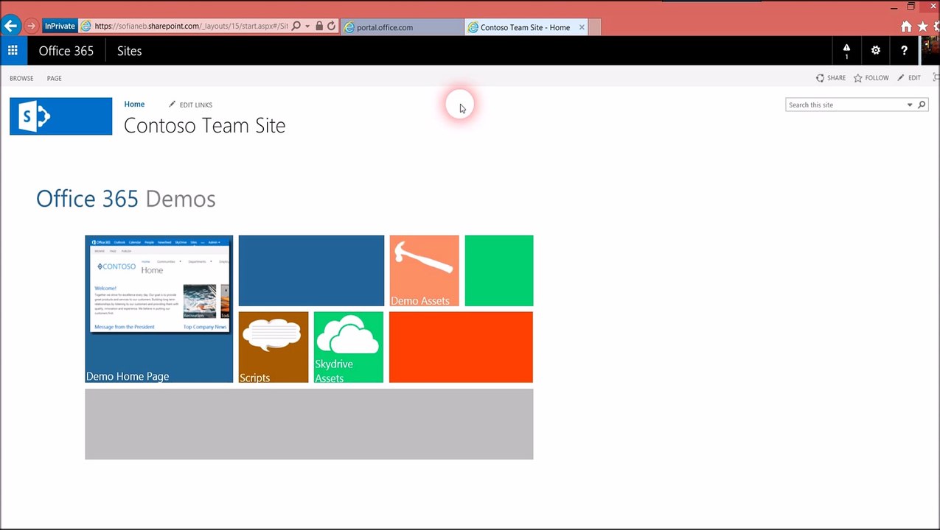Viewport: 940px width, 530px height.
Task: Click the Home navigation link
Action: [x=134, y=105]
